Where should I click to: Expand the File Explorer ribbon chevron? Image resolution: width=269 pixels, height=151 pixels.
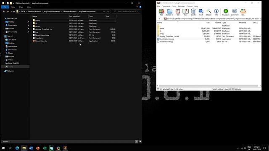pos(137,7)
